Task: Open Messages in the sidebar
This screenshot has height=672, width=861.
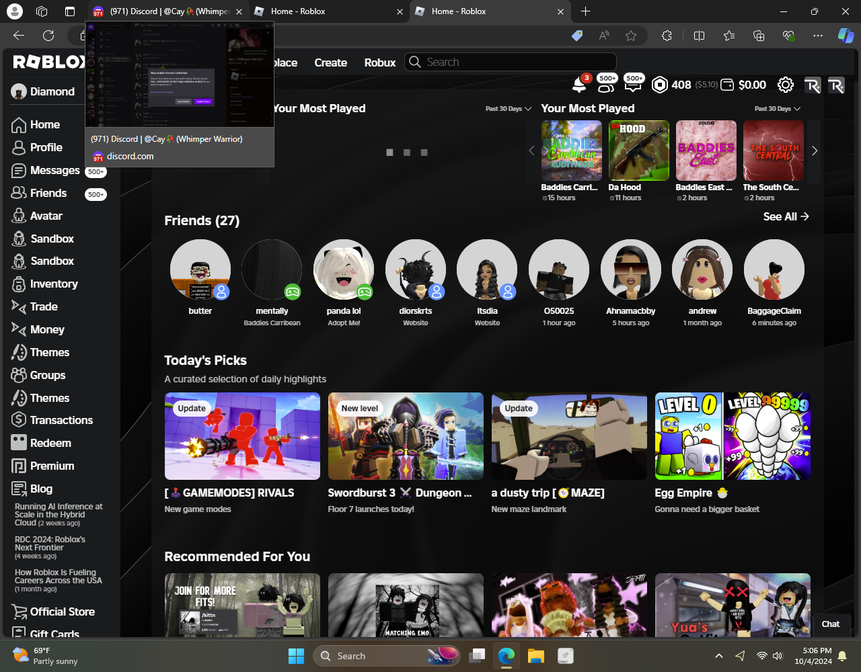Action: (x=46, y=171)
